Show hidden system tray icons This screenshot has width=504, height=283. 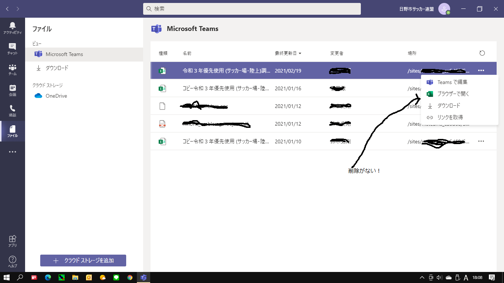click(422, 277)
